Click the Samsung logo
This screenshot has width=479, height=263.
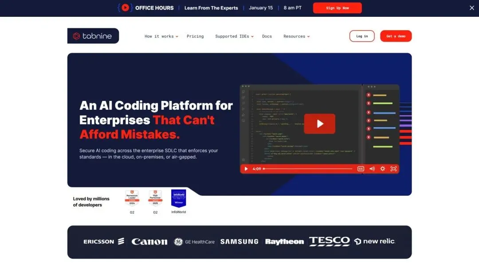coord(239,242)
